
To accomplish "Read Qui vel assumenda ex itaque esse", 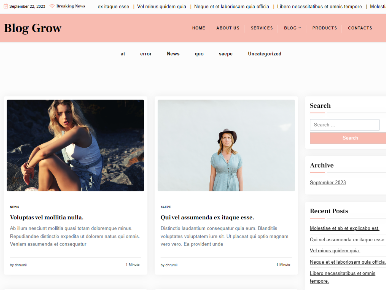I will tap(207, 217).
